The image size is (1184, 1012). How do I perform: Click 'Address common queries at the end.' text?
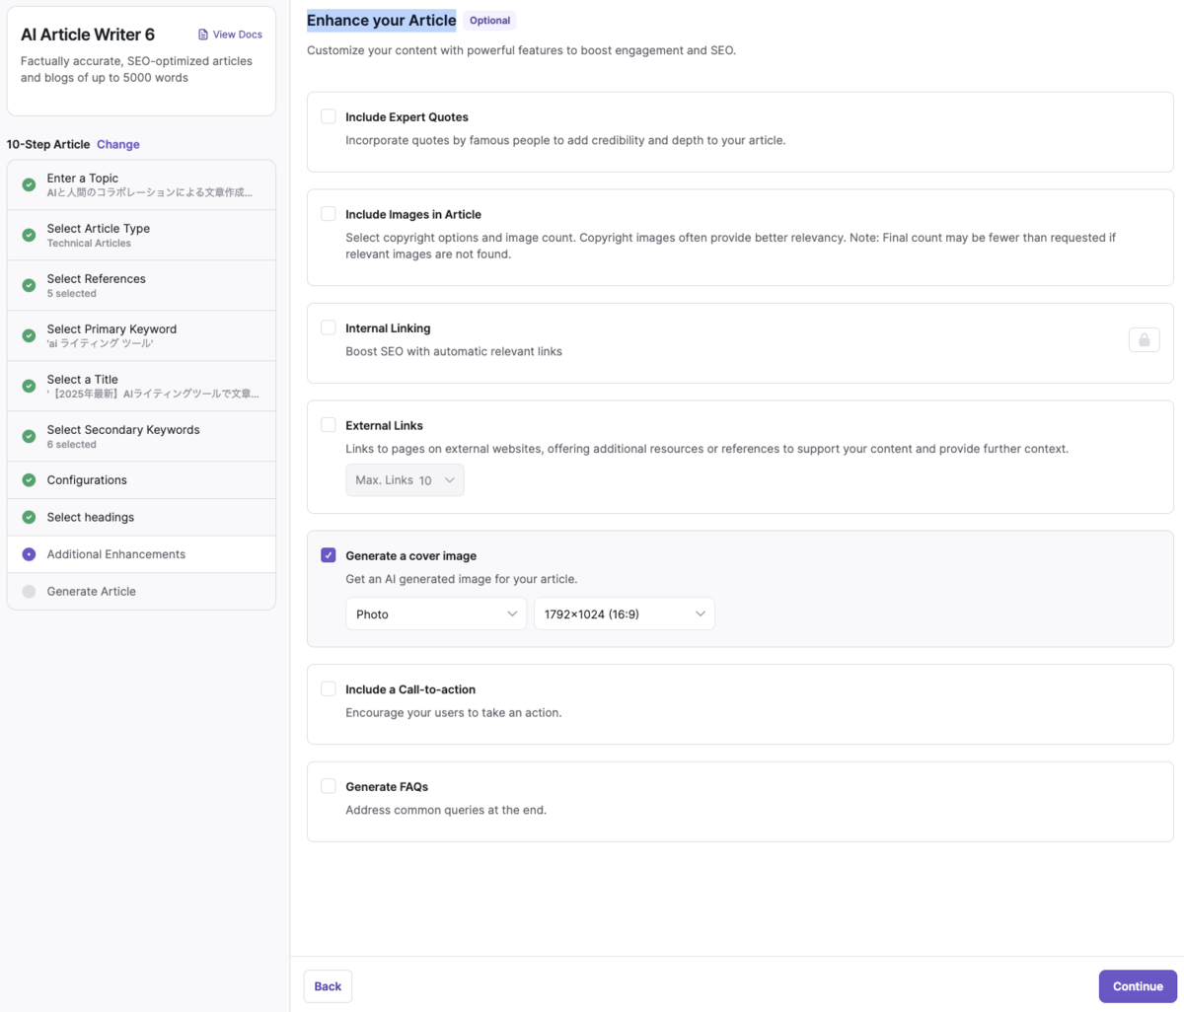[446, 810]
